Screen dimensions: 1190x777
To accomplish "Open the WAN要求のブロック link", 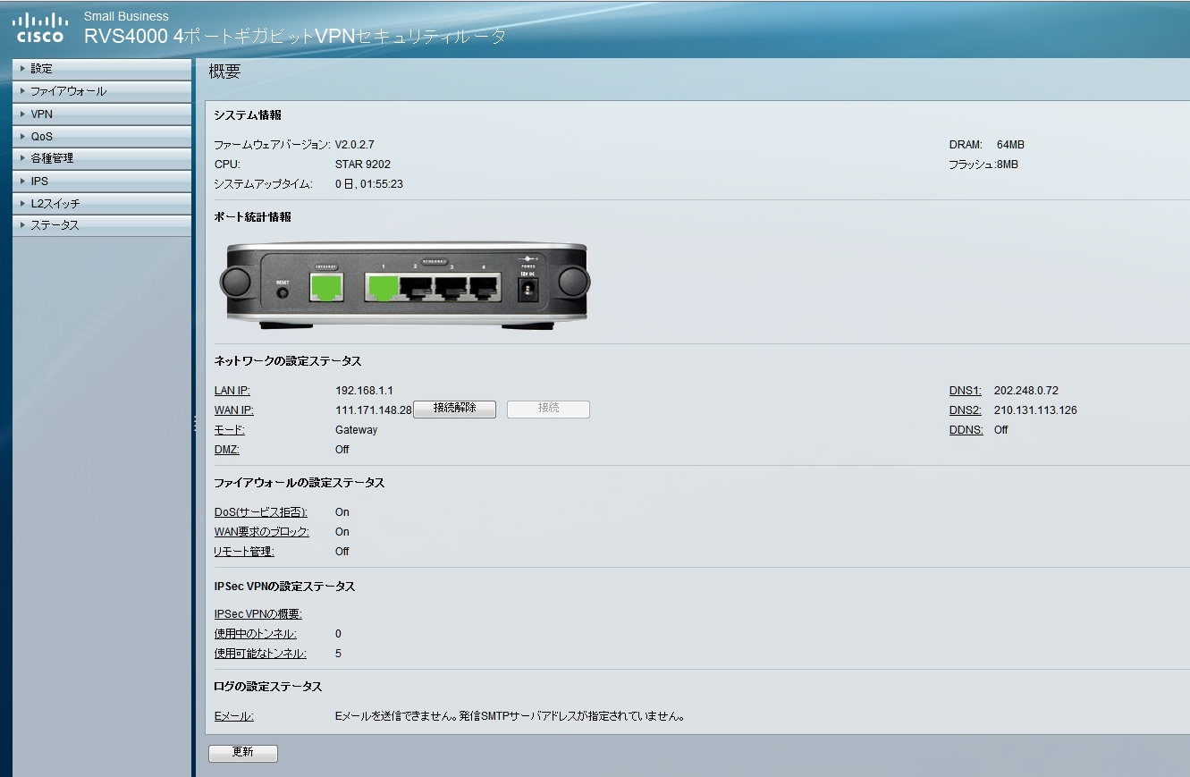I will (262, 532).
